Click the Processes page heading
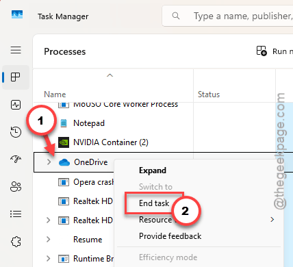Viewport: 293px width, 267px height. tap(65, 51)
